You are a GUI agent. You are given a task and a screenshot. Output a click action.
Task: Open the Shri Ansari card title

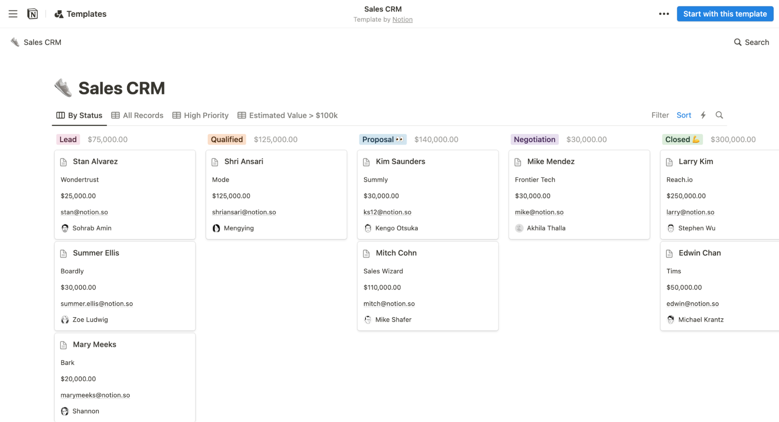pyautogui.click(x=244, y=161)
